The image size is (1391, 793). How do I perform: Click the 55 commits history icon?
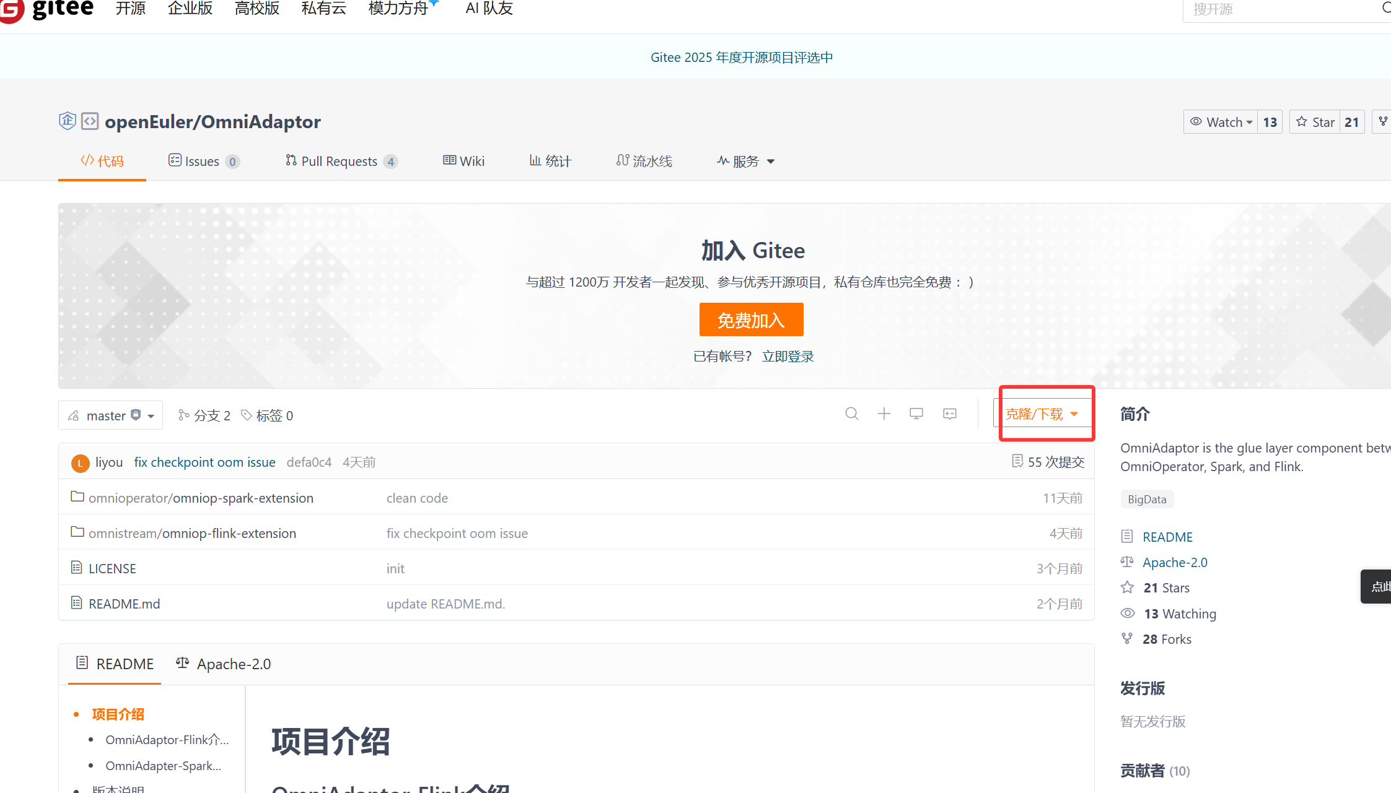click(1017, 461)
